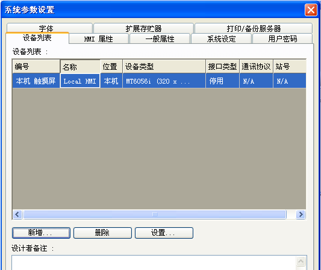Select the 打印/备份服务器 tab

coord(254,28)
